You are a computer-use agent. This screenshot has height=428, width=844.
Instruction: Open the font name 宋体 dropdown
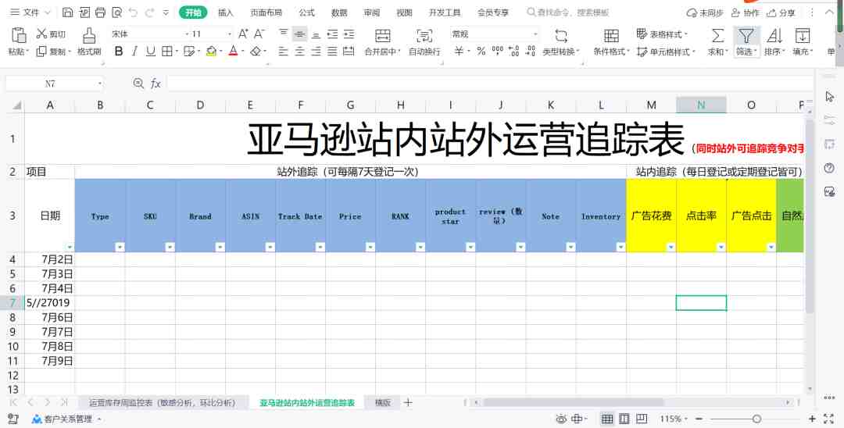(x=188, y=34)
